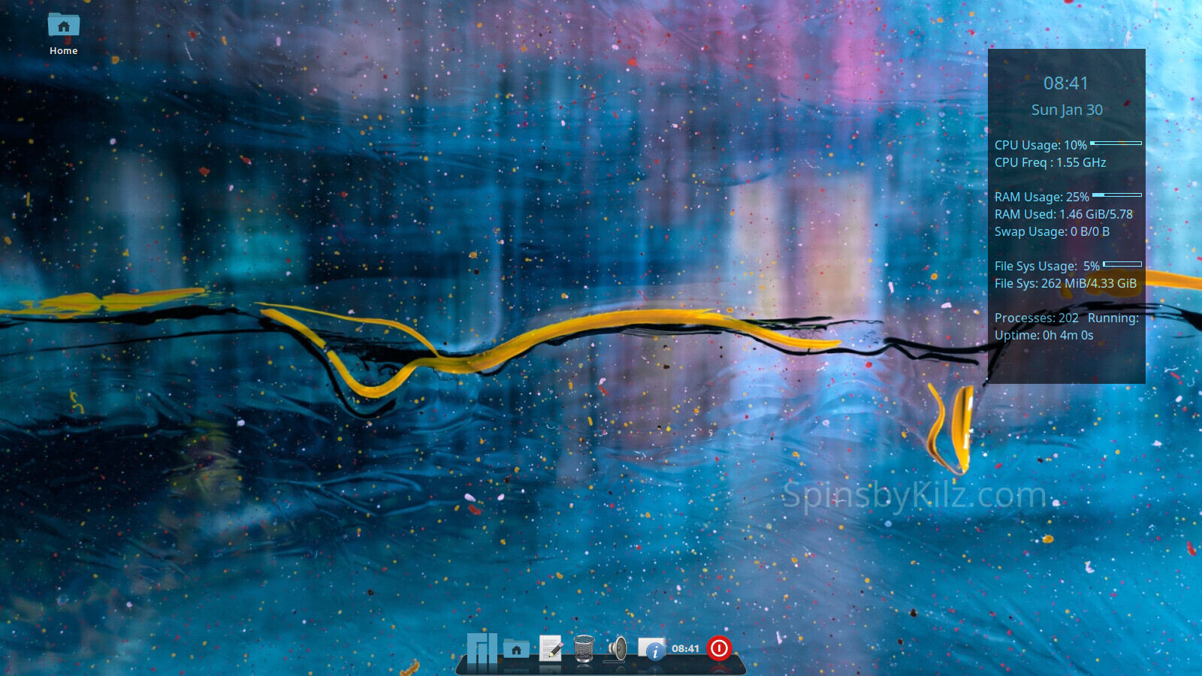Click the speaker volume icon in dock

click(618, 648)
